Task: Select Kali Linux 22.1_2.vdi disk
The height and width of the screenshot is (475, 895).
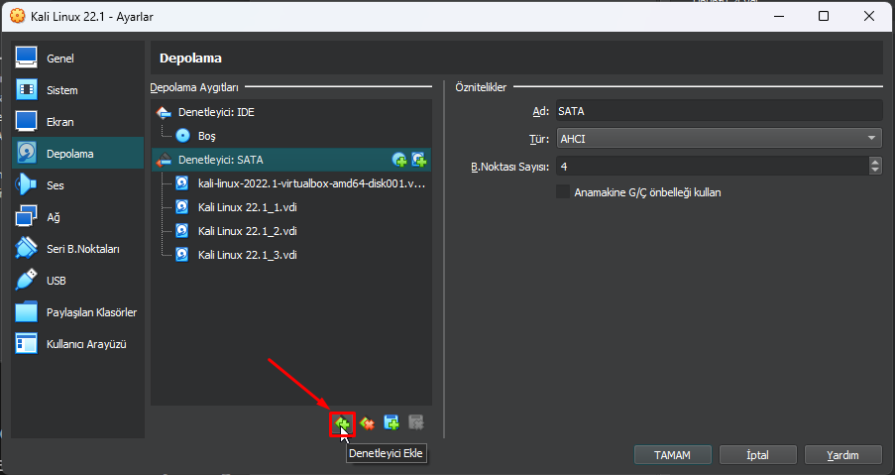Action: [291, 231]
